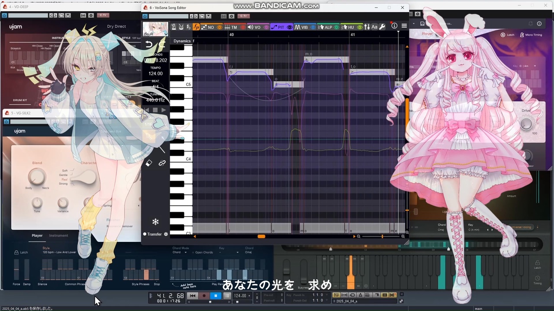Open the Key C | Am dropdown right window
Screen dimensions: 554x311
(528, 66)
